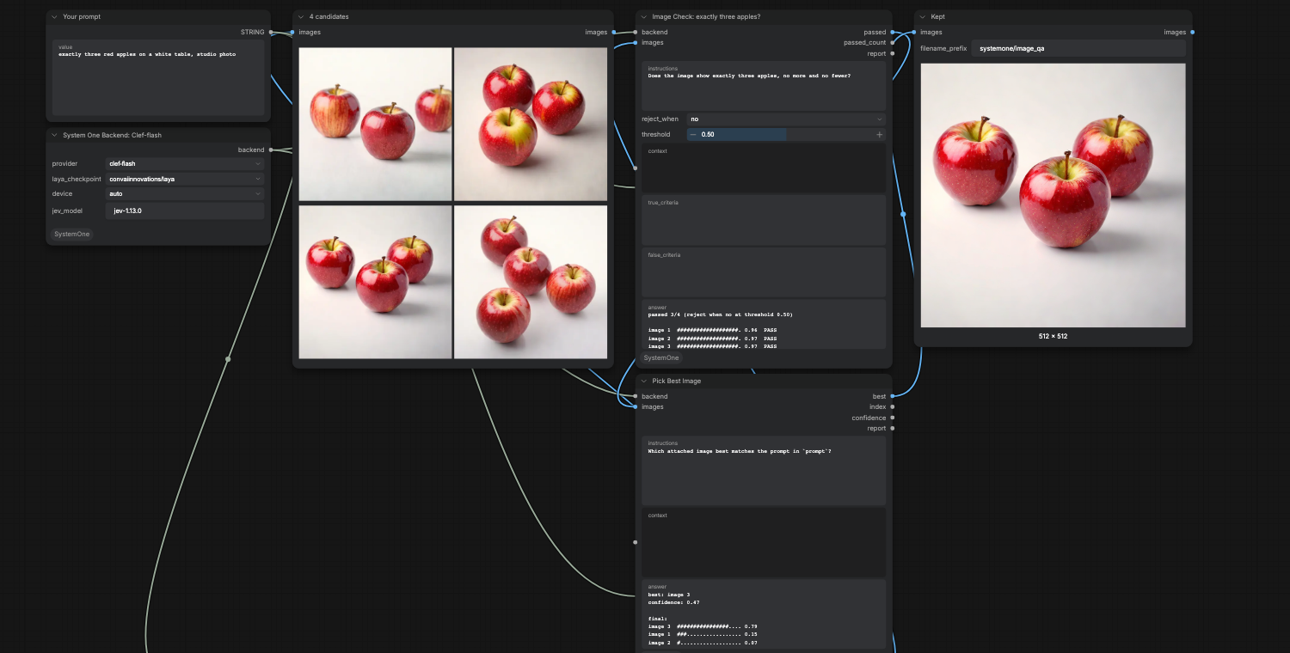This screenshot has height=653, width=1290.
Task: Click the SystemOne badge on backend node
Action: (x=71, y=234)
